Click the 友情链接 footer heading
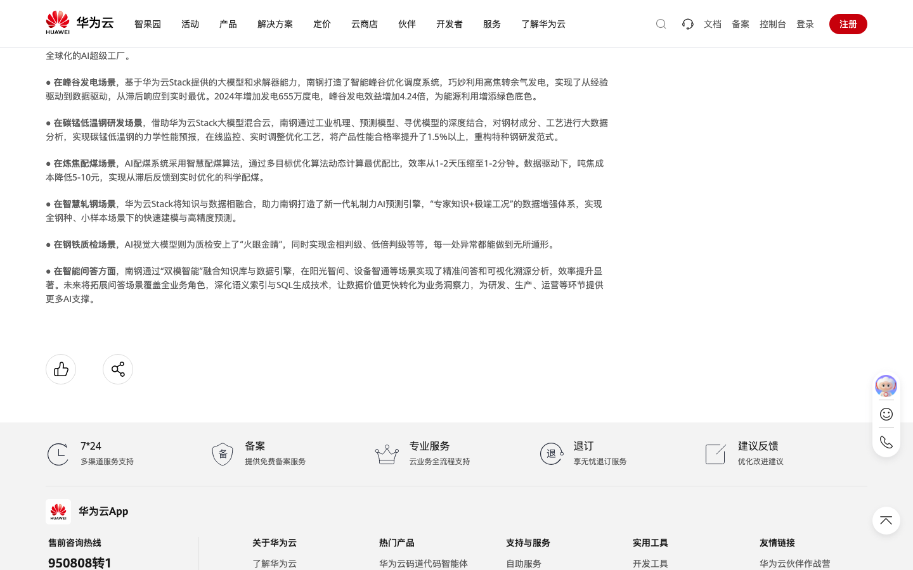Screen dimensions: 913x570 pyautogui.click(x=777, y=543)
